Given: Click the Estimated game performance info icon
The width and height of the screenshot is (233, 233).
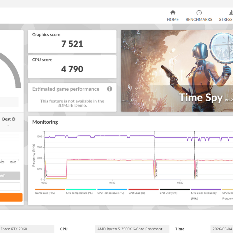Looking at the screenshot, I should (x=110, y=89).
